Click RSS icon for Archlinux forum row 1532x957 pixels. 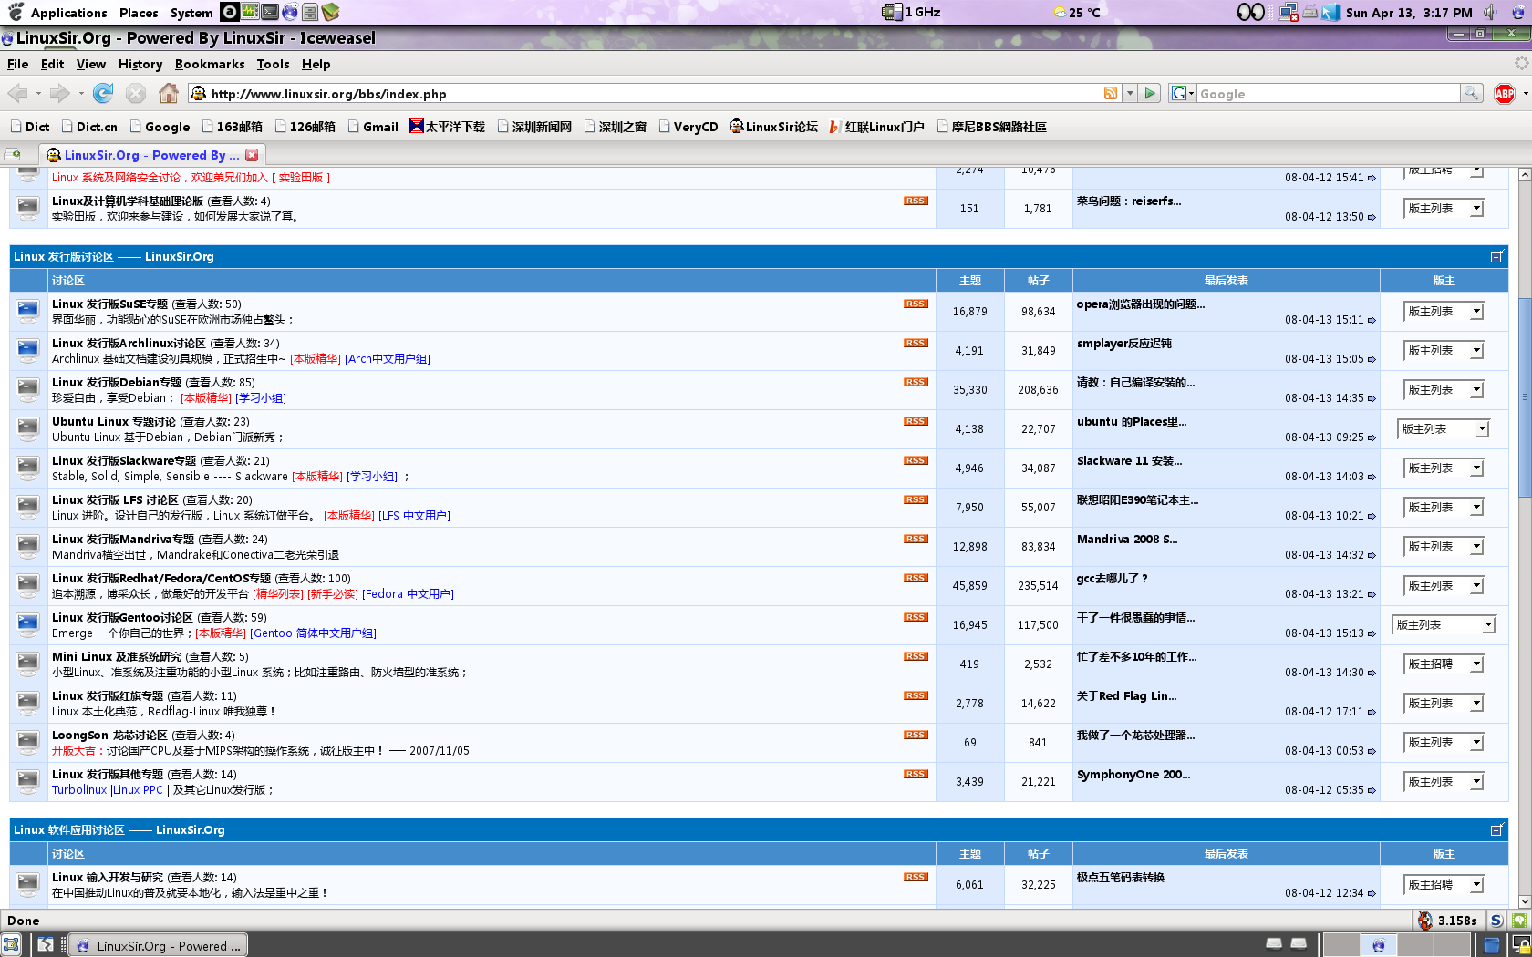[x=916, y=343]
